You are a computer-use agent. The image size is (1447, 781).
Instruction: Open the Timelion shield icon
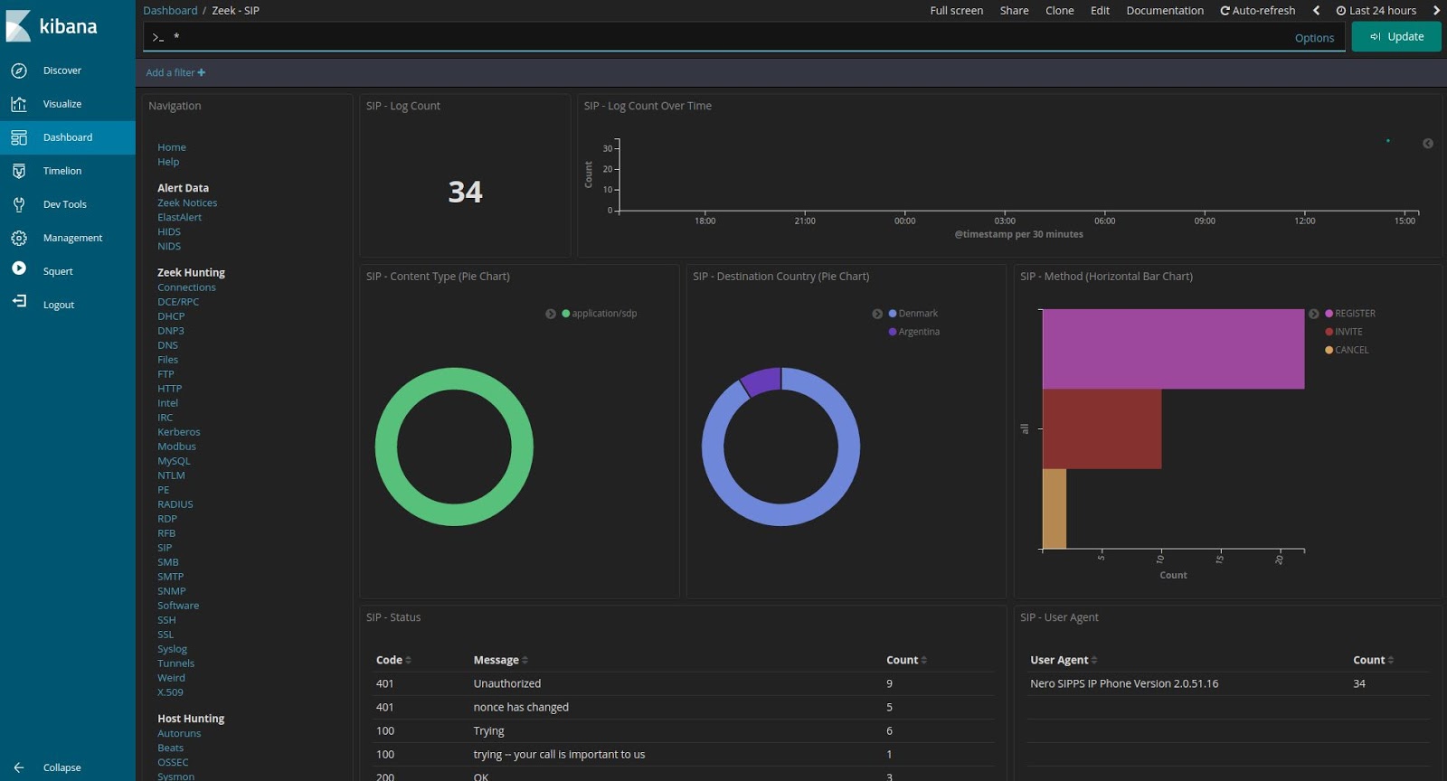click(x=19, y=171)
